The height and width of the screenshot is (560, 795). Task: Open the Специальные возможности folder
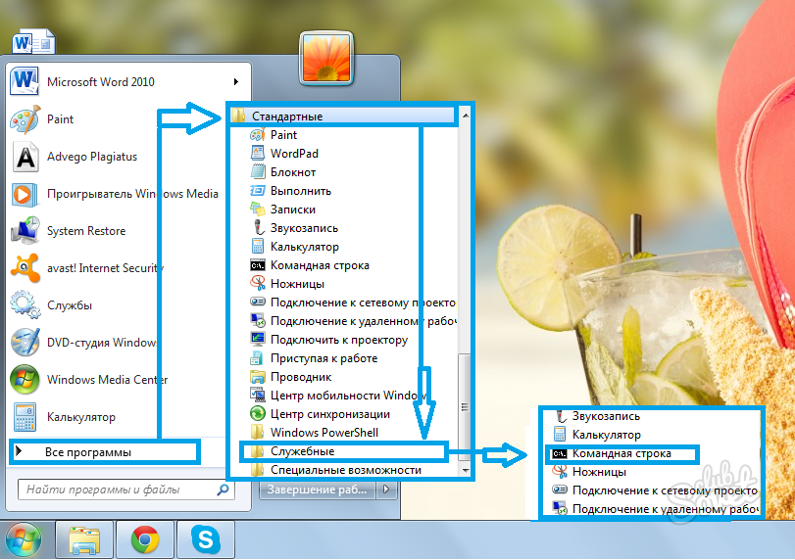coord(345,470)
